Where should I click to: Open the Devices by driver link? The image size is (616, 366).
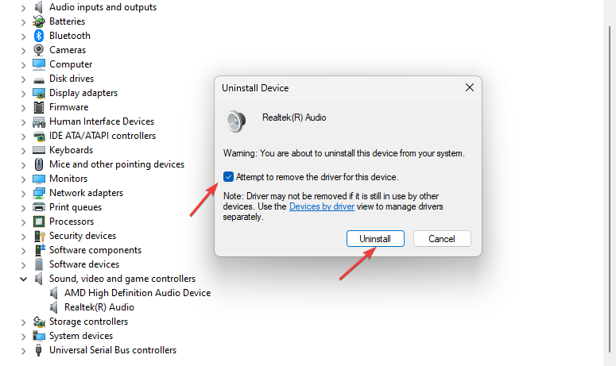pyautogui.click(x=320, y=206)
